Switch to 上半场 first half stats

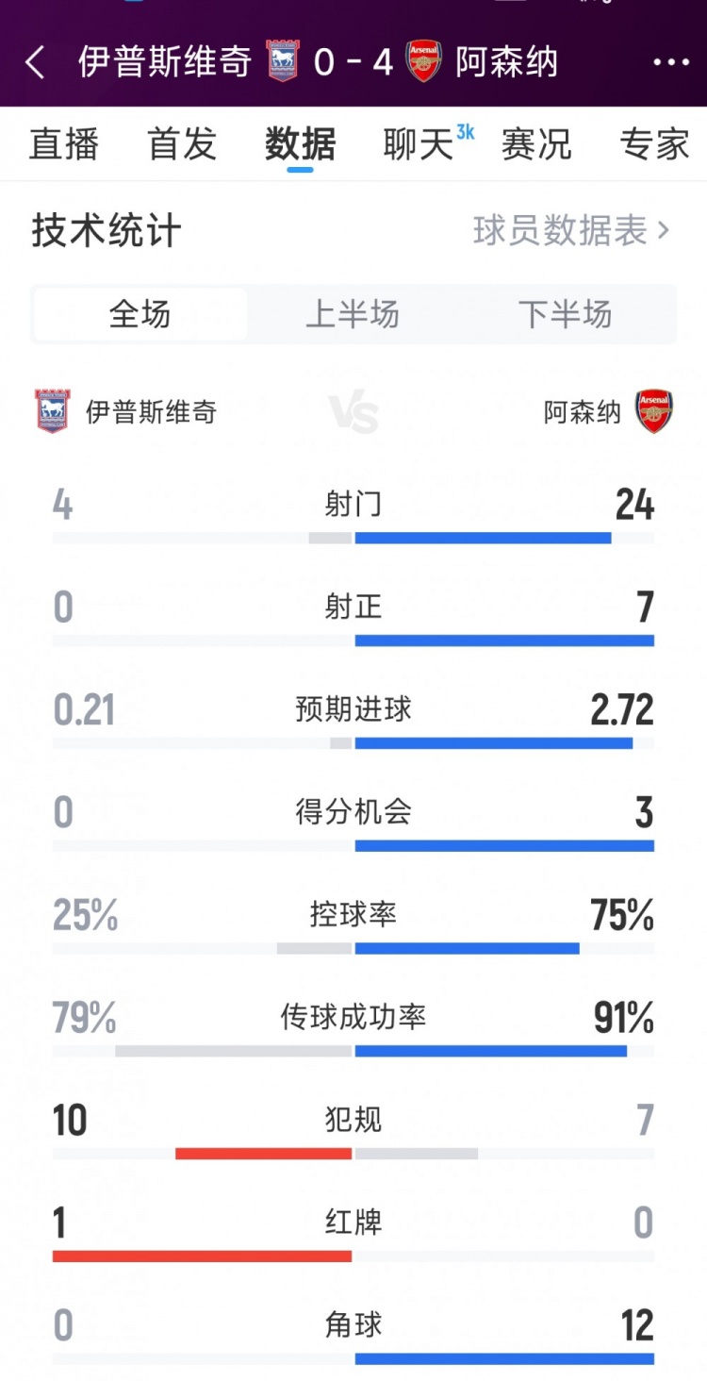[x=353, y=314]
